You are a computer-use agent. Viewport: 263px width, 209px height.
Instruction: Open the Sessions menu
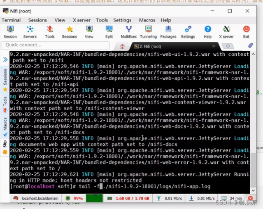point(37,20)
